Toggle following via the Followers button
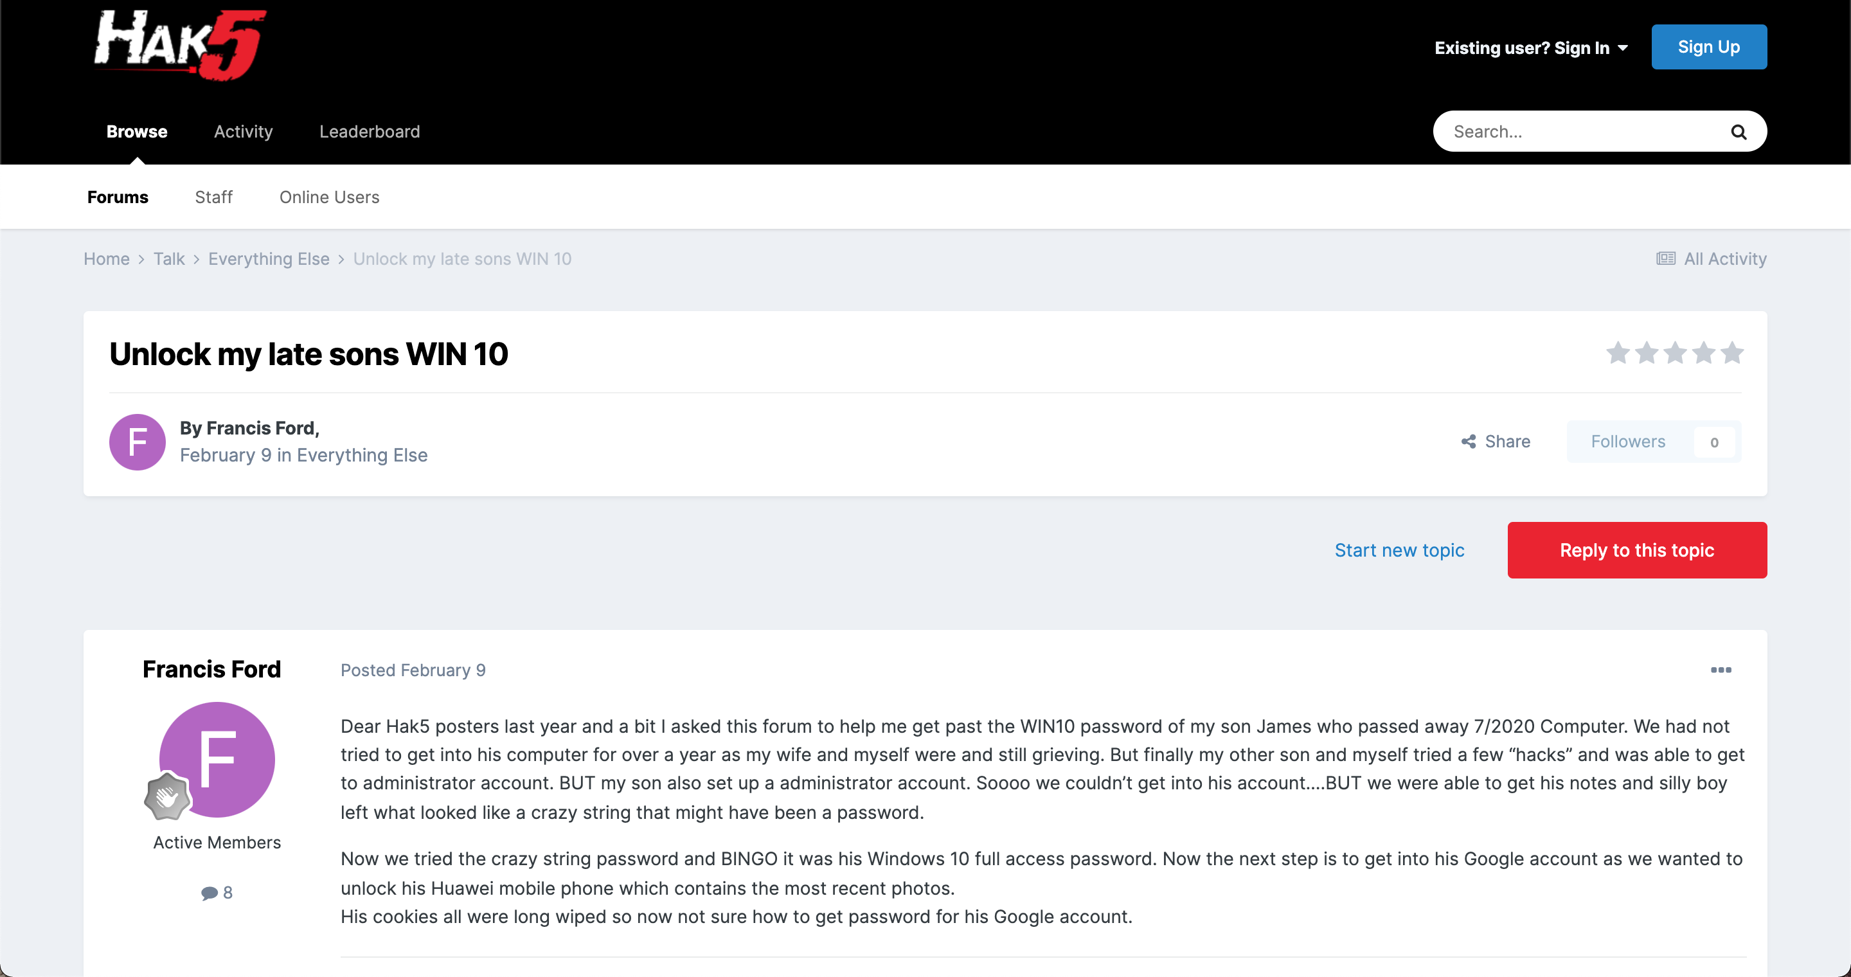Viewport: 1851px width, 977px height. pyautogui.click(x=1654, y=441)
